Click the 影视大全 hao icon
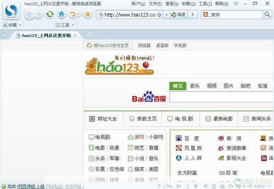 [x=221, y=158]
